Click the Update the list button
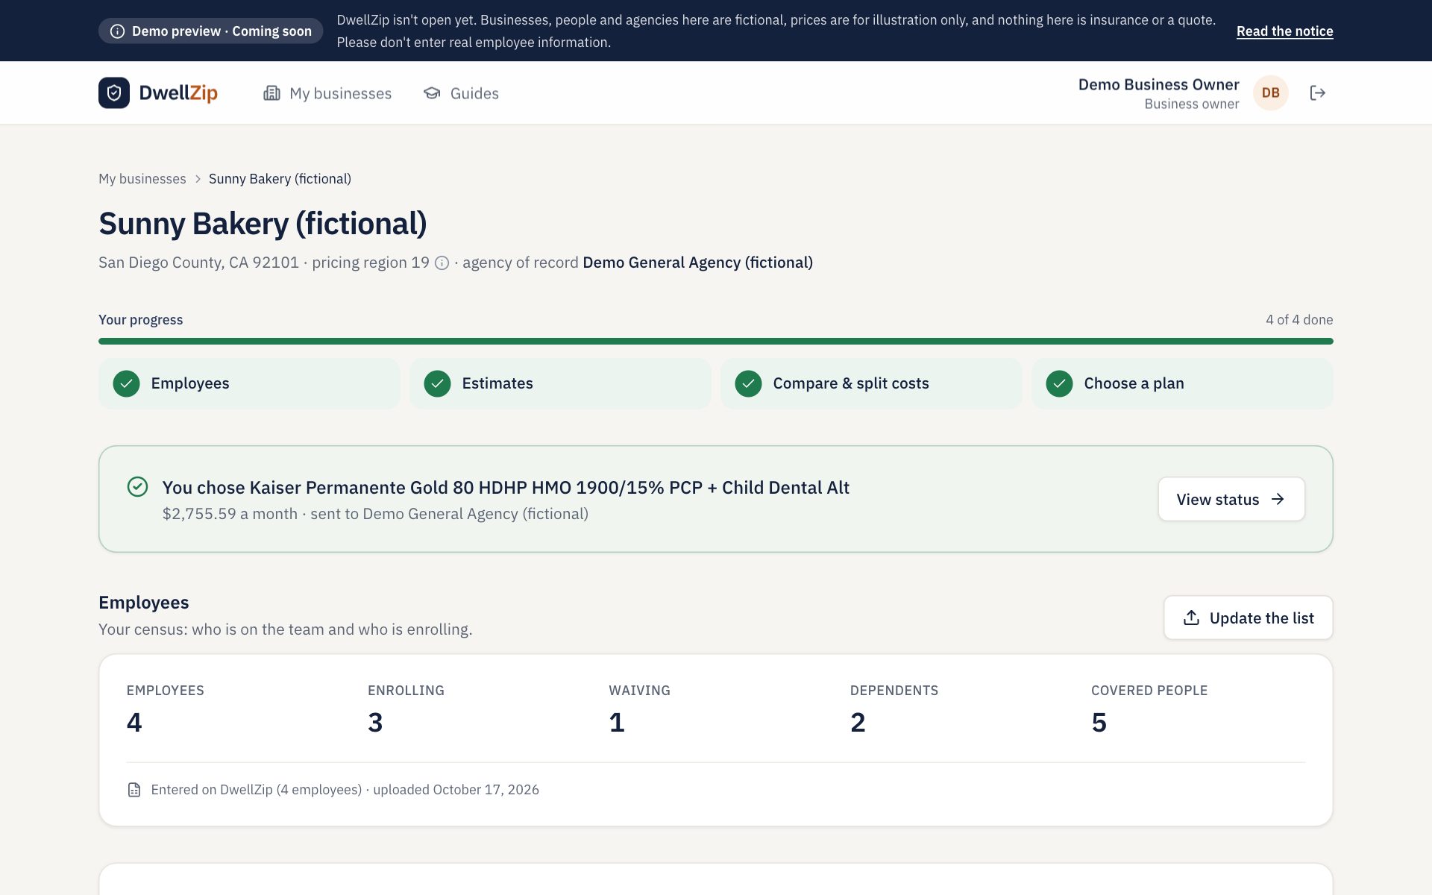Viewport: 1432px width, 895px height. [1249, 618]
